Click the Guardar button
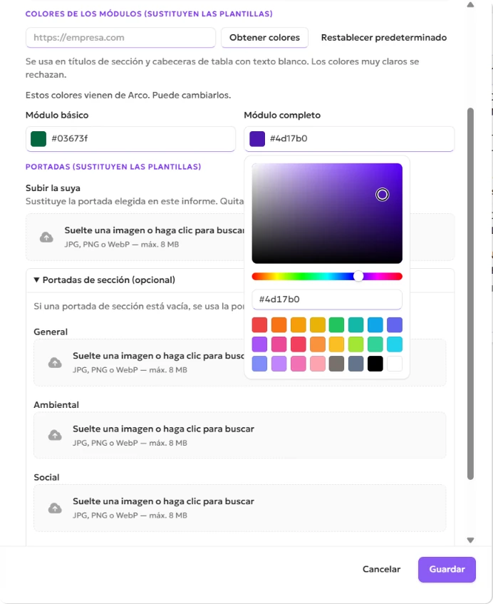Image resolution: width=493 pixels, height=604 pixels. coord(447,569)
